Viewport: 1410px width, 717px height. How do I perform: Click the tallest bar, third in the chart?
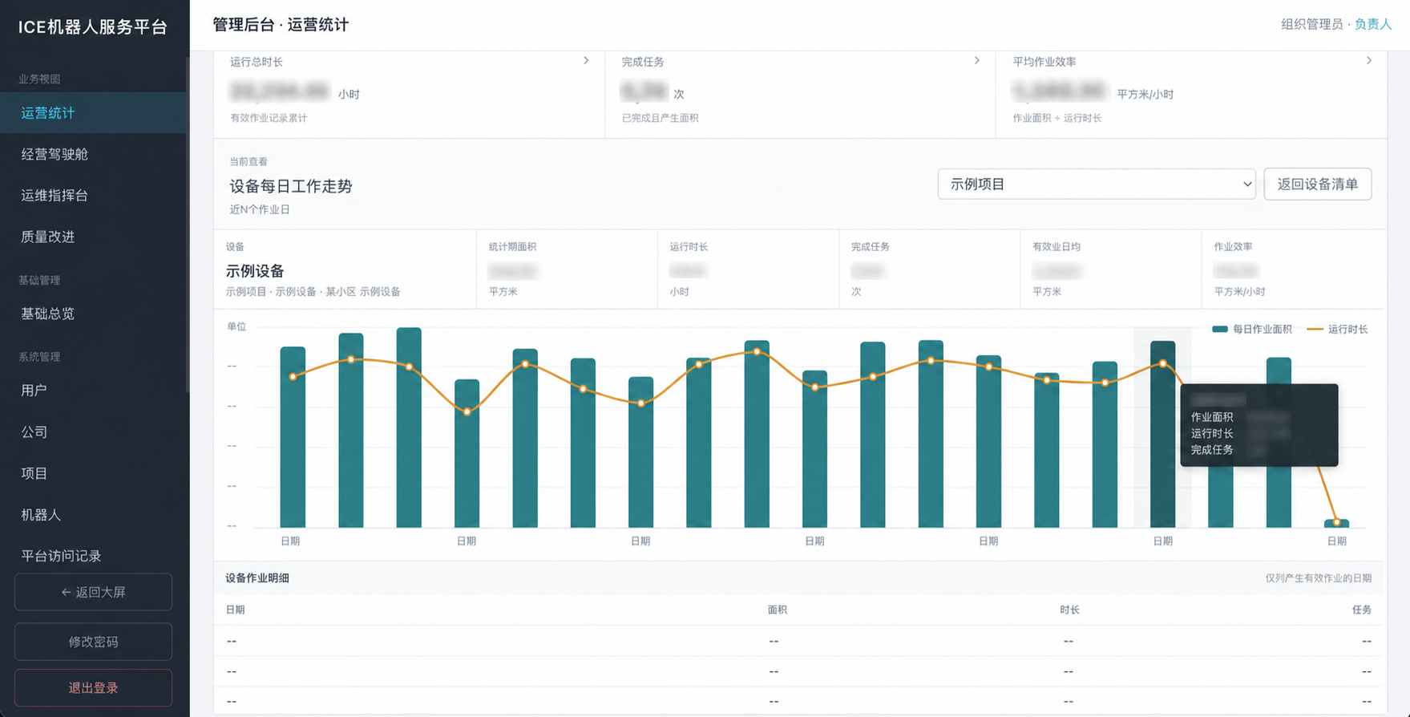(409, 427)
